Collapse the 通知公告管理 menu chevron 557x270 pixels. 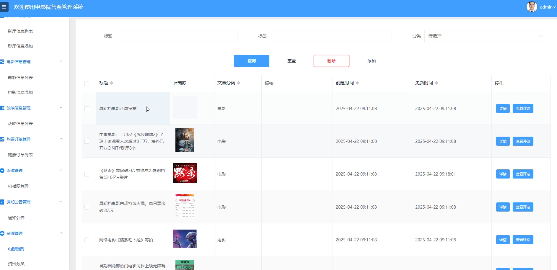pos(61,202)
